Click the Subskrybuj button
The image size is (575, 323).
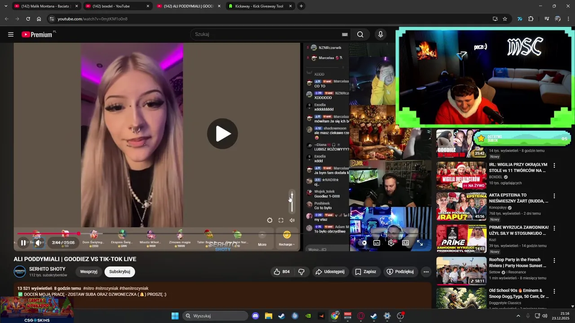[119, 272]
